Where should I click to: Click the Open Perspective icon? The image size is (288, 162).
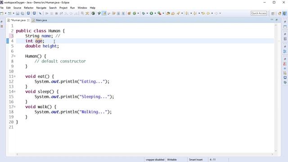pos(273,13)
